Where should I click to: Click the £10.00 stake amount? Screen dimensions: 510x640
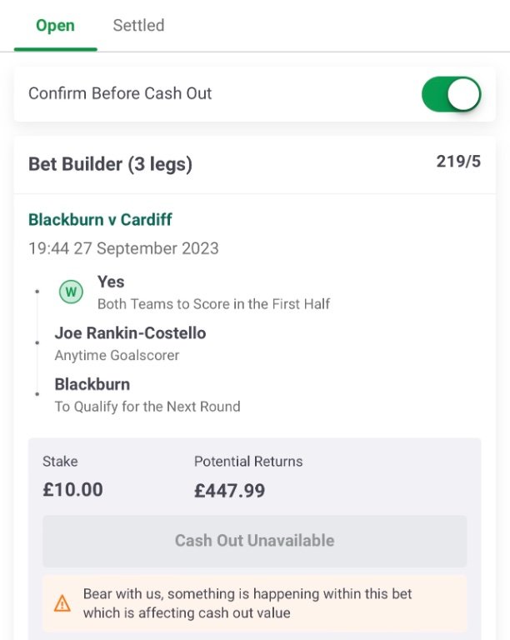click(x=72, y=489)
